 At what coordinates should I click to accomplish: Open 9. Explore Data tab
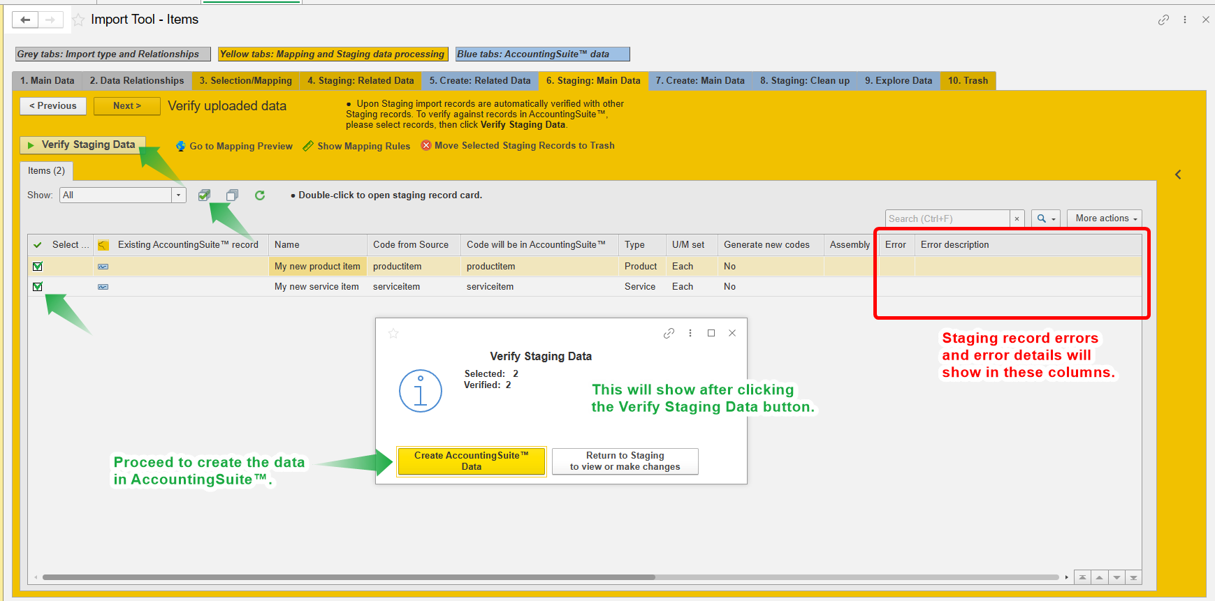898,81
